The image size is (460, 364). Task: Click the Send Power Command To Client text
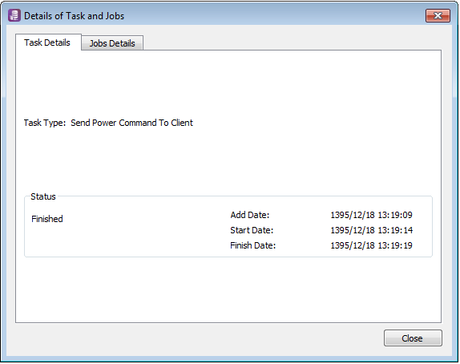coord(131,123)
